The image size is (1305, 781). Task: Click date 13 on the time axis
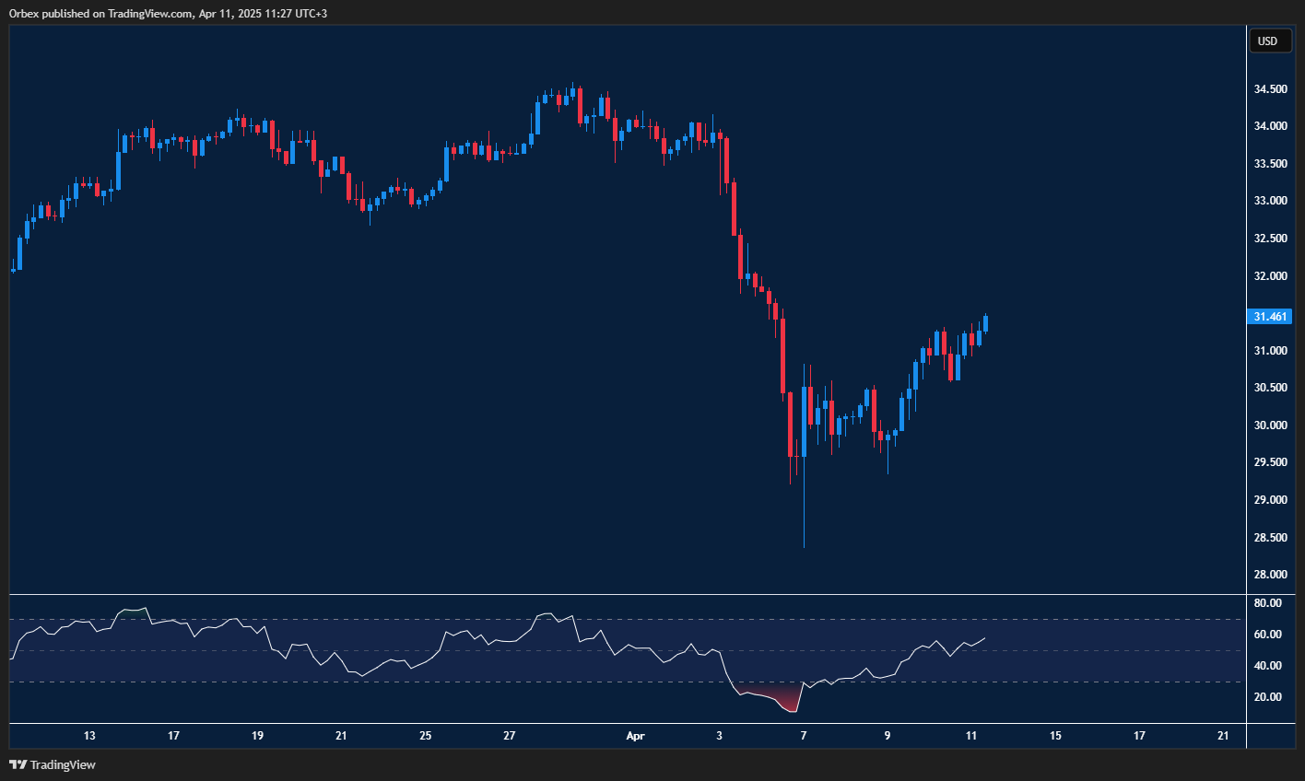(89, 736)
